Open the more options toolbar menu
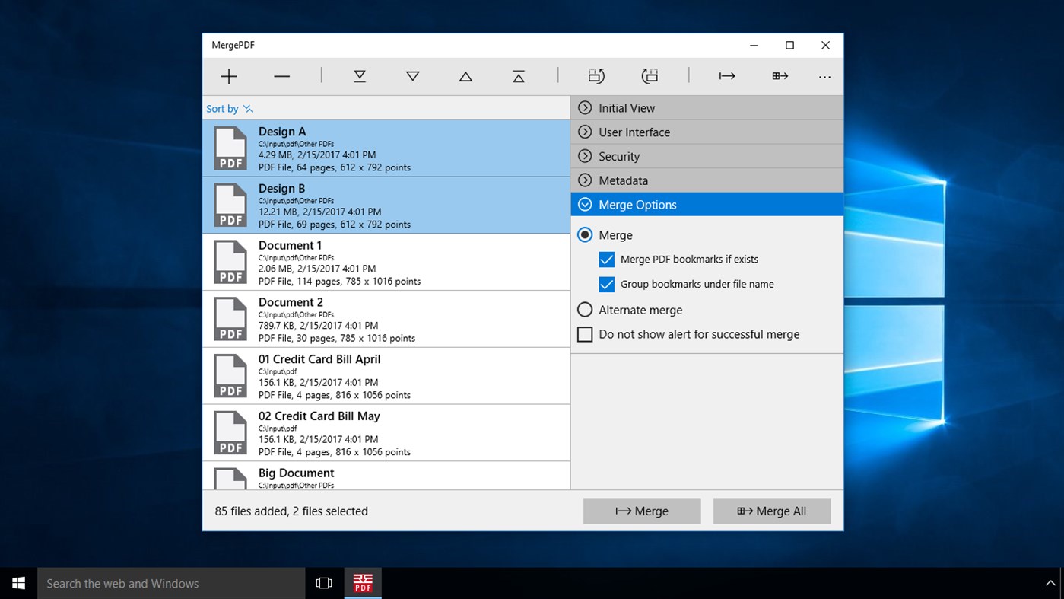The image size is (1064, 599). click(x=824, y=75)
